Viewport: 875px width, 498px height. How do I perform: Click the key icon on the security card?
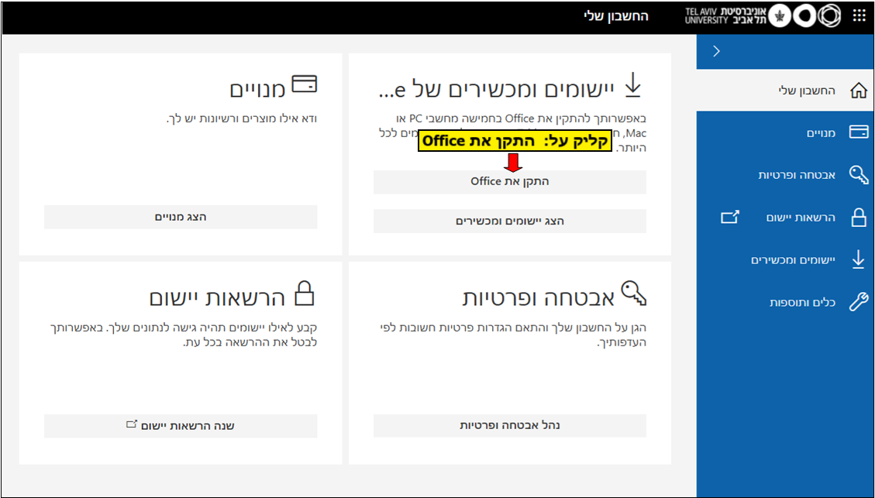[634, 294]
